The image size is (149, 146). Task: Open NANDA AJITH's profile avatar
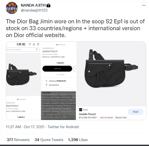point(12,8)
